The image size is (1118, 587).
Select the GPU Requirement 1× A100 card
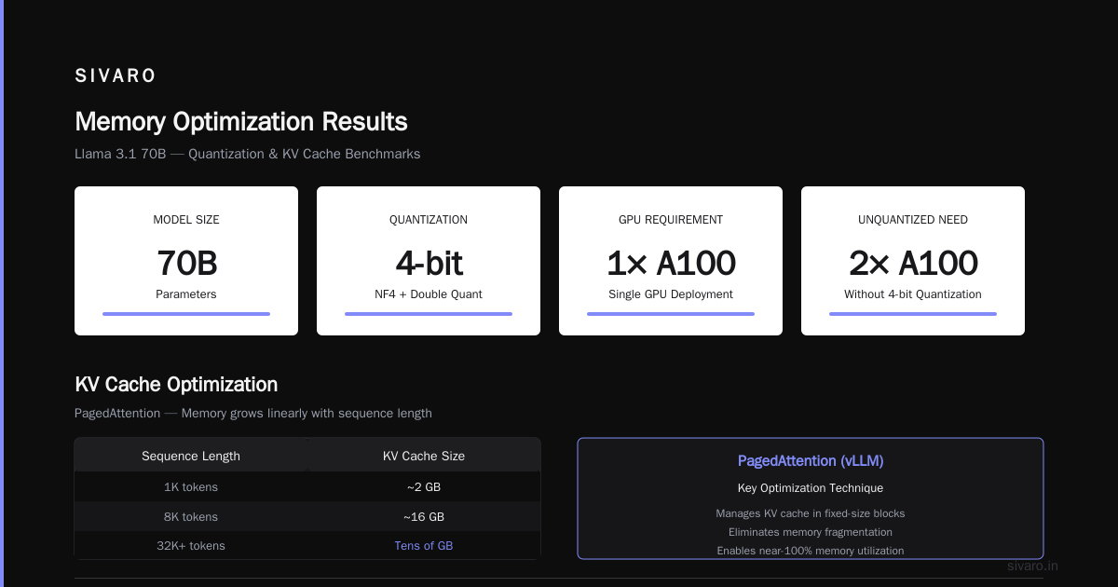(671, 261)
